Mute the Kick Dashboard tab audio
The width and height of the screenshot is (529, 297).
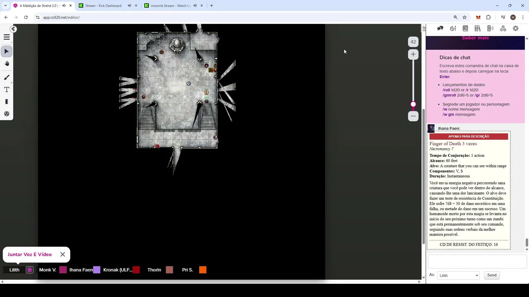[x=129, y=6]
